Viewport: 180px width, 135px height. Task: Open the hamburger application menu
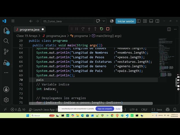(x=13, y=21)
